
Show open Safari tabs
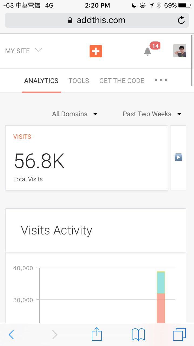[x=179, y=334]
